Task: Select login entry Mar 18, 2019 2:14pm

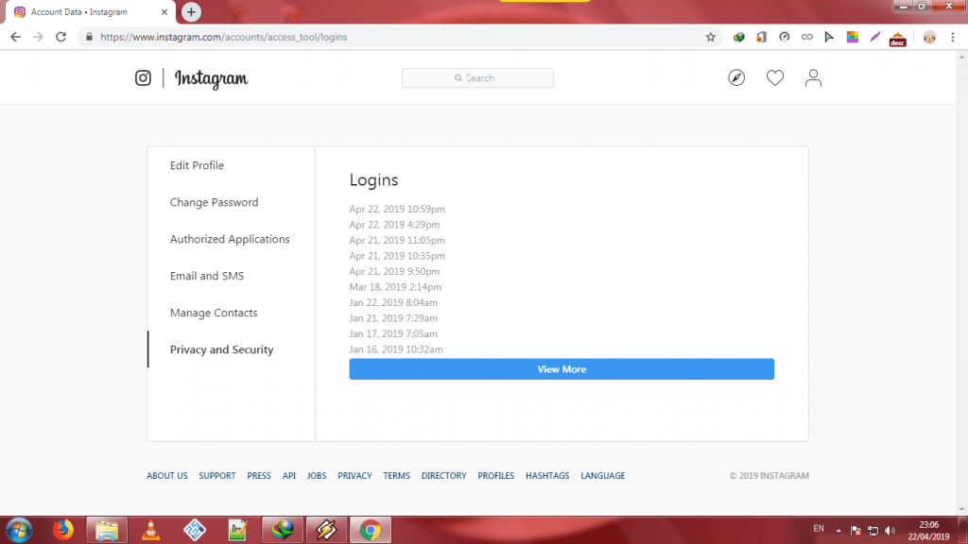Action: point(395,287)
